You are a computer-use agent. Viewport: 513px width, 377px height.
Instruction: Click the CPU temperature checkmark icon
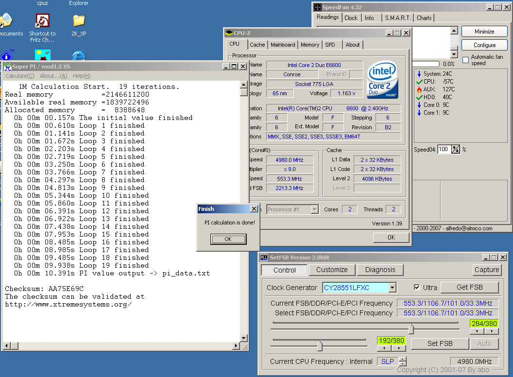pyautogui.click(x=419, y=82)
